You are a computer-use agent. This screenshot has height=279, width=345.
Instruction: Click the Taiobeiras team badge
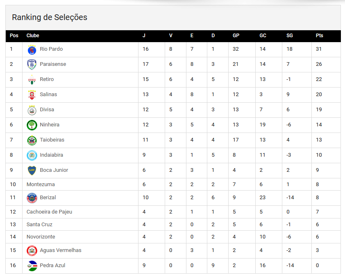[x=32, y=140]
